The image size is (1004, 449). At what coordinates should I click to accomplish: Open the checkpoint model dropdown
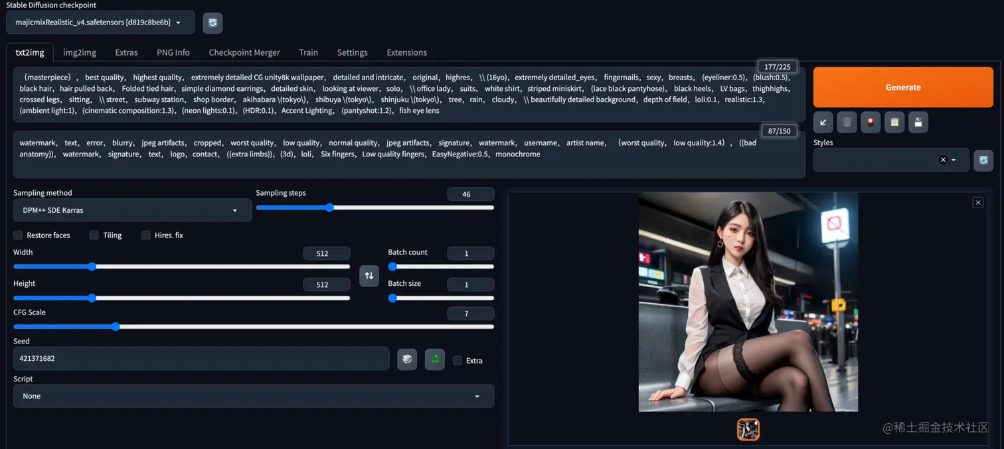(101, 23)
